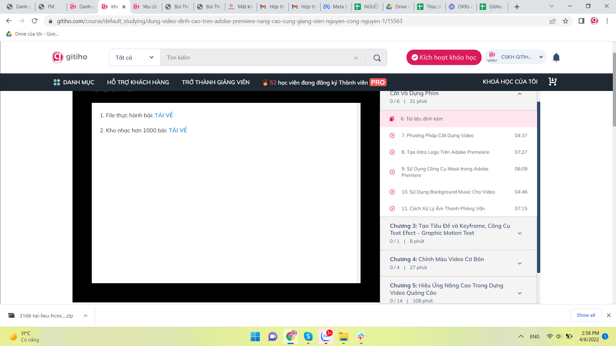616x346 pixels.
Task: Open the weather widget 31°C
Action: click(x=24, y=336)
